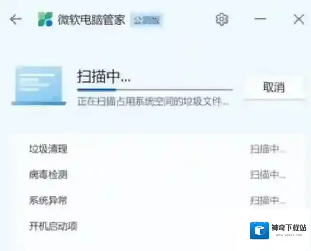Close the 微软电脑管家 window

click(299, 19)
